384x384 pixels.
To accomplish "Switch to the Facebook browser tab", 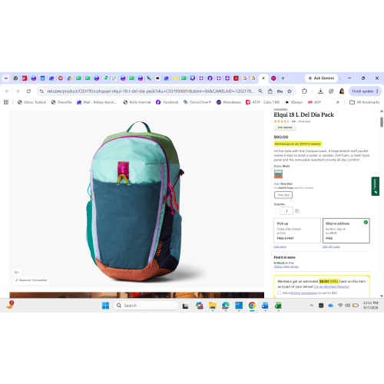I will (x=210, y=78).
